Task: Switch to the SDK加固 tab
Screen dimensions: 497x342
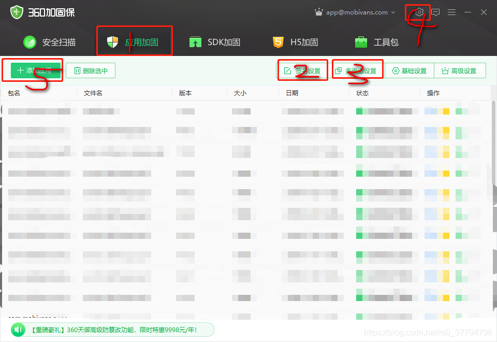Action: click(214, 42)
